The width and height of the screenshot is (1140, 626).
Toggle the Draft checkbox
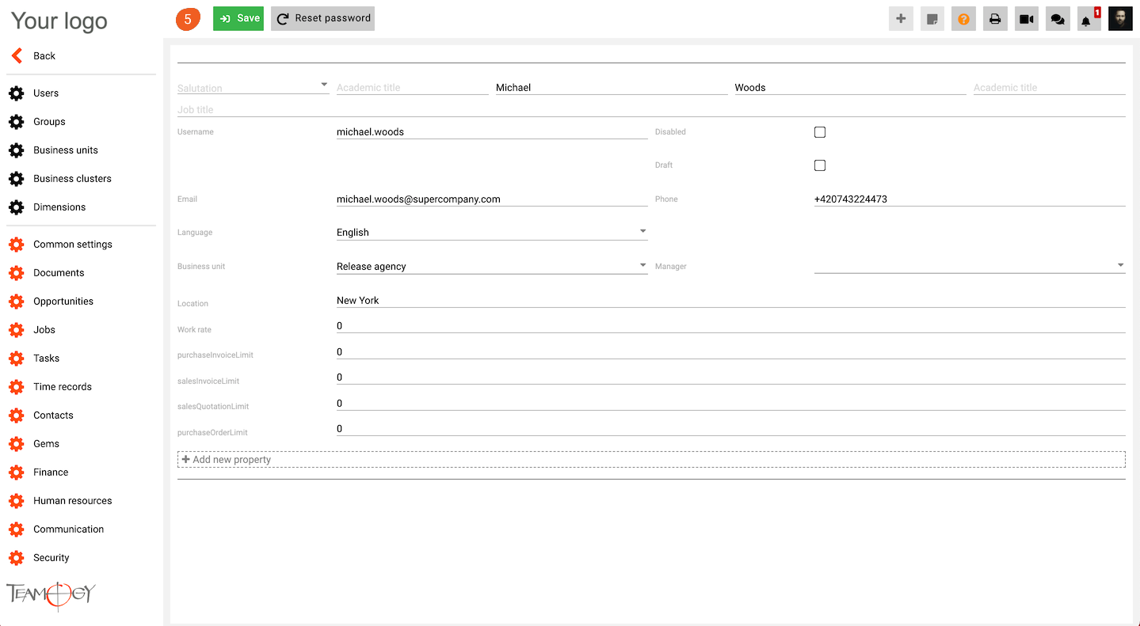pyautogui.click(x=820, y=165)
